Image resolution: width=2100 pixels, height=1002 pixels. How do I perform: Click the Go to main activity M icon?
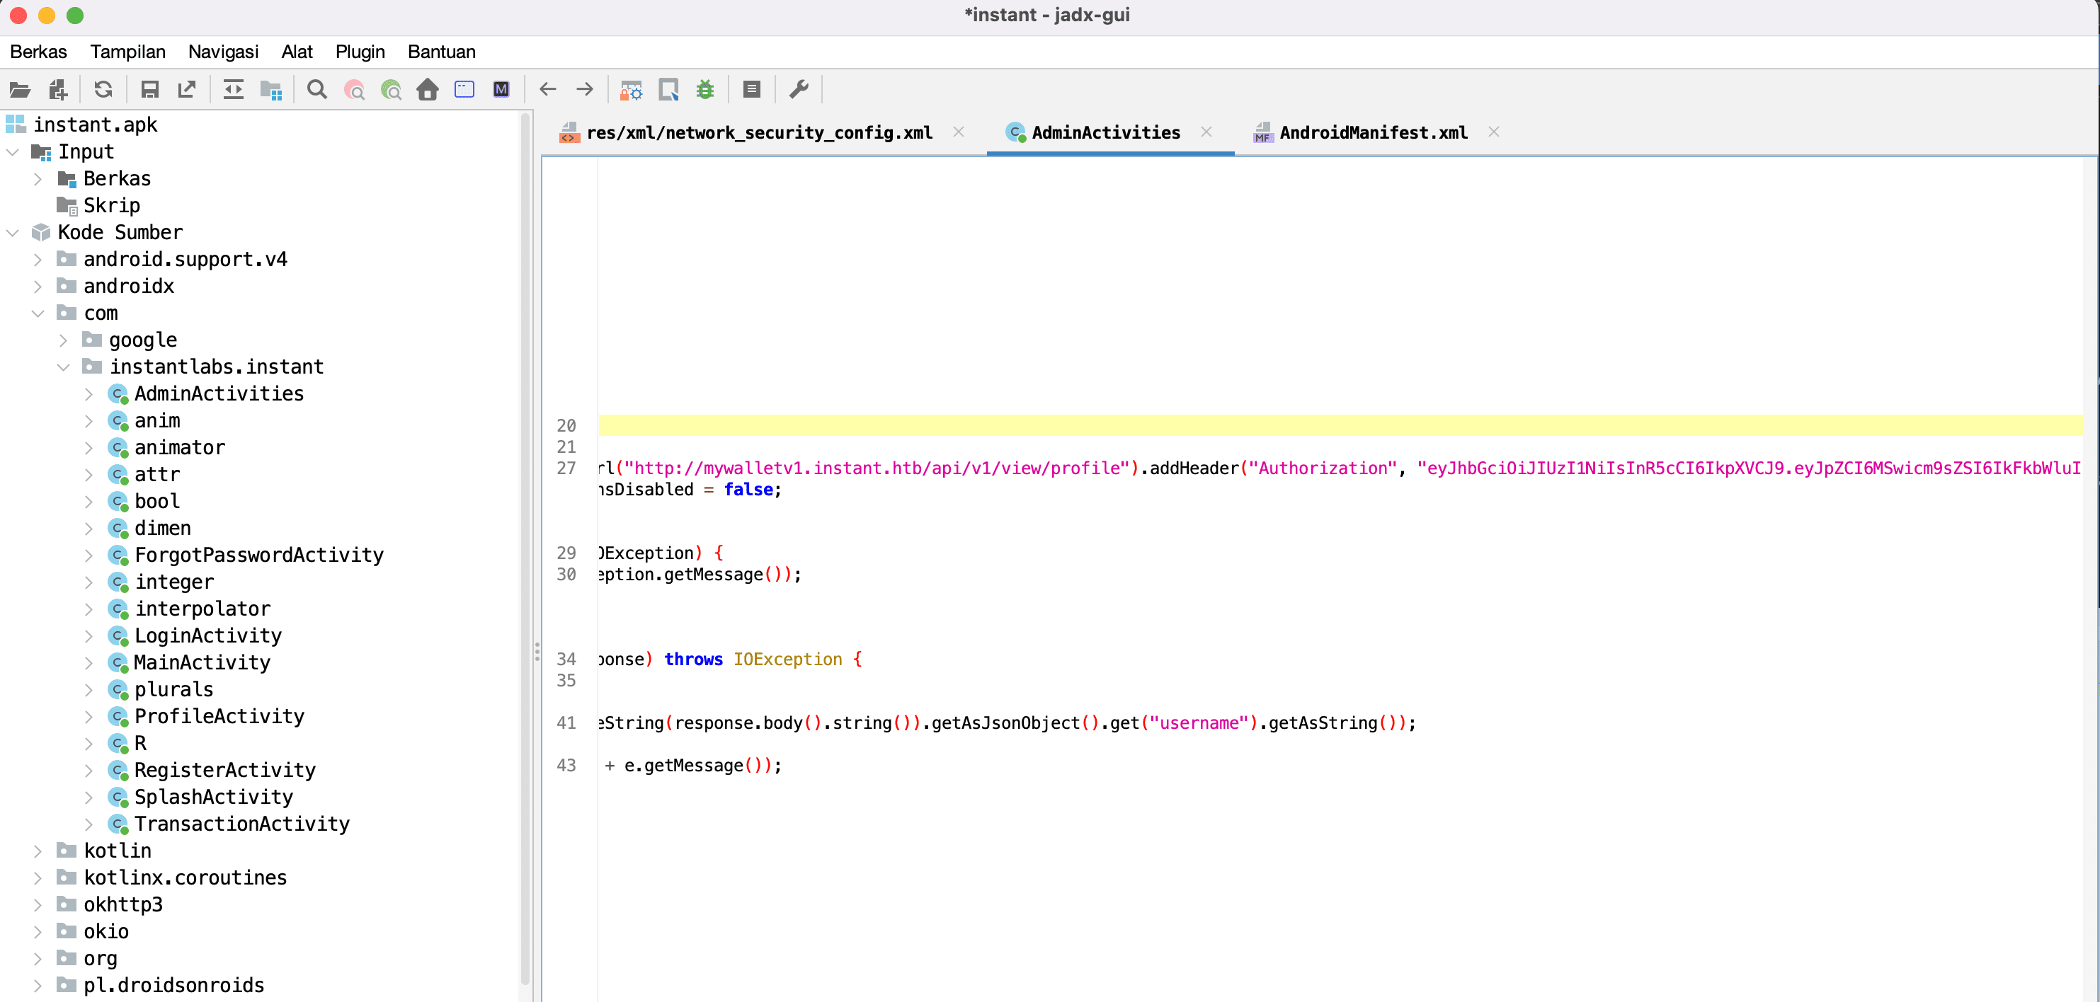pos(501,90)
